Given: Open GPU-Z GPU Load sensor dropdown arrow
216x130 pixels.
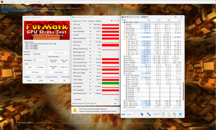Looking at the screenshot, I should (x=90, y=45).
